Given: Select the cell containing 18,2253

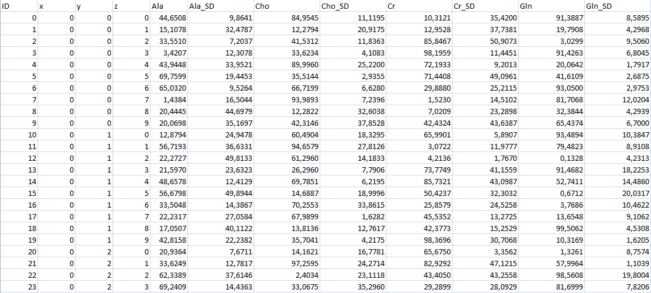Looking at the screenshot, I should [618, 169].
